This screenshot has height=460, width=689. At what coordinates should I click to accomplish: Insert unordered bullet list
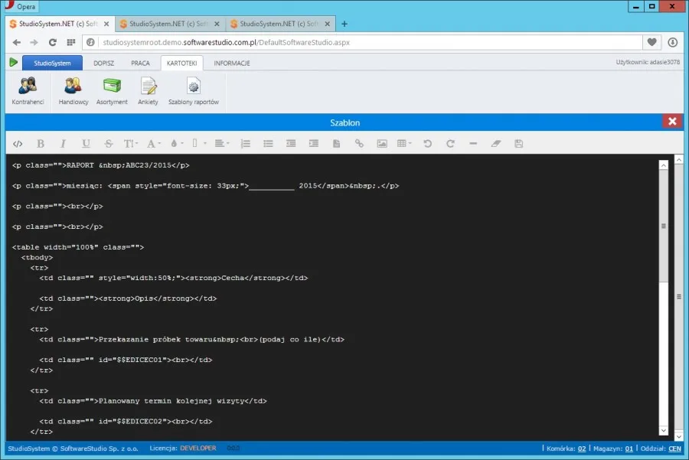click(268, 144)
